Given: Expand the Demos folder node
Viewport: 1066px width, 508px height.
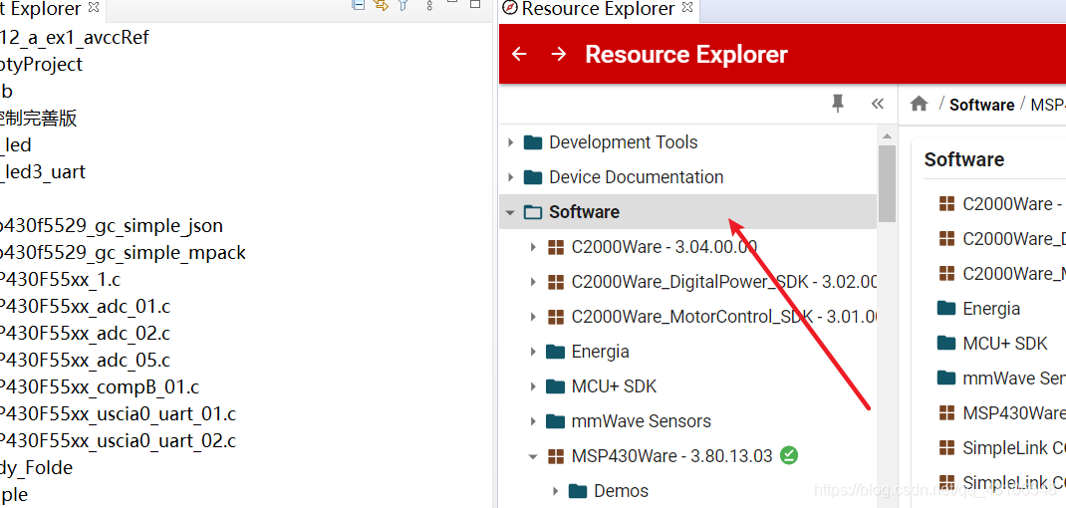Looking at the screenshot, I should pos(556,491).
